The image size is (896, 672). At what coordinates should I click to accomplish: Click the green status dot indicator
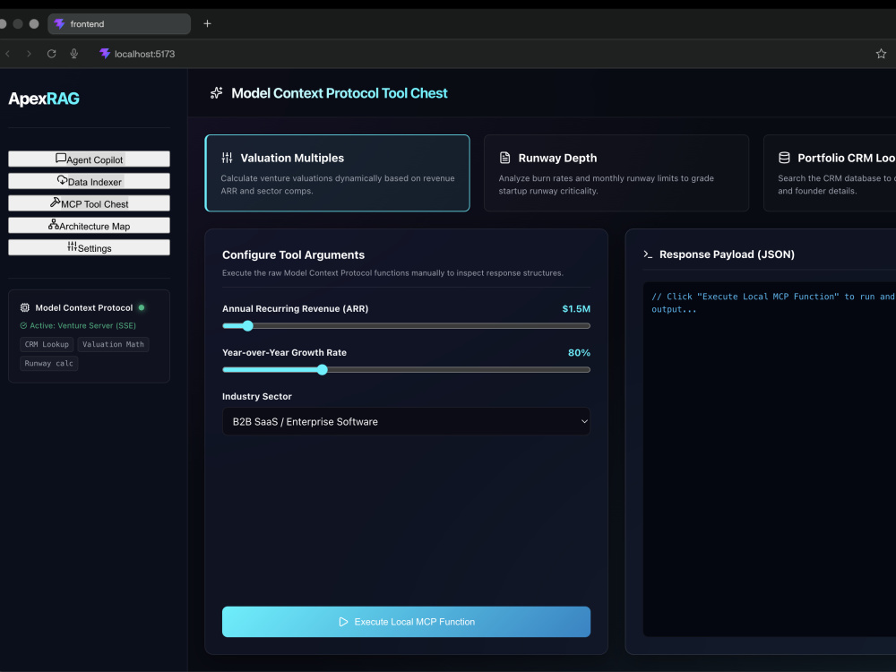pos(142,307)
